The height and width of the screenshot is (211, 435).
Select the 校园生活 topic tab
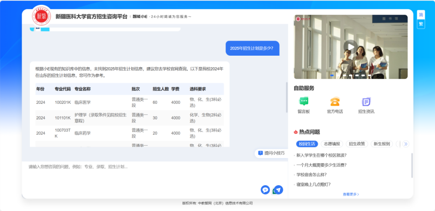coord(307,144)
